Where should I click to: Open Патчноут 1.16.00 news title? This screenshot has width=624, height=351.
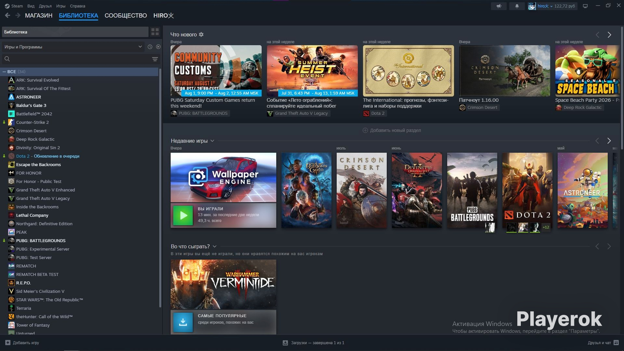(x=479, y=100)
